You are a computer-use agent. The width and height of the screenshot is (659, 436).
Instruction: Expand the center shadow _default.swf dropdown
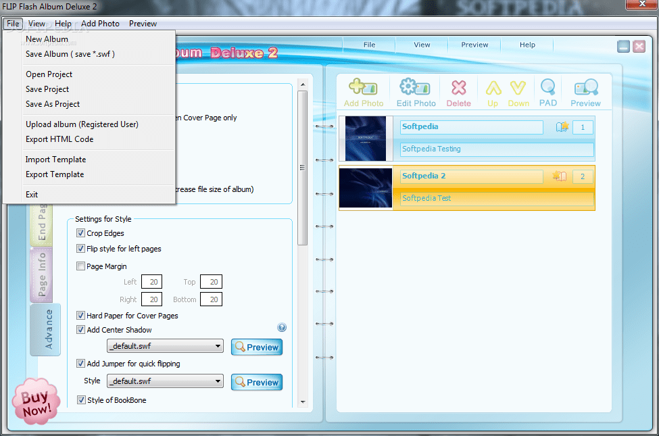pyautogui.click(x=165, y=345)
